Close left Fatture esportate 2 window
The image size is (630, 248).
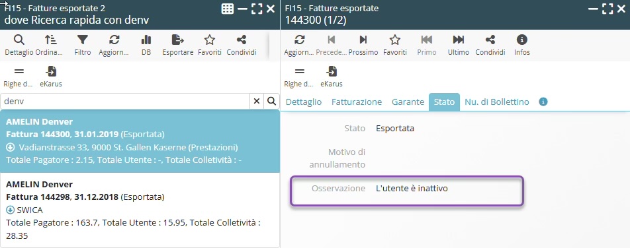(271, 9)
